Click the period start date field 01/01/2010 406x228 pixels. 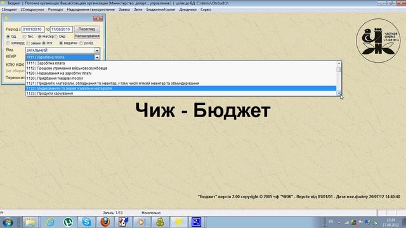(33, 30)
